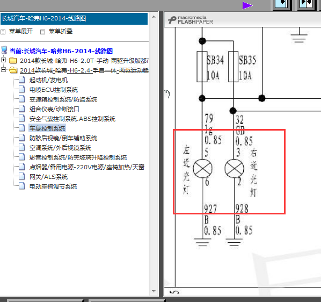321x302 pixels.
Task: Click wire number 79 in diagram
Action: [209, 118]
